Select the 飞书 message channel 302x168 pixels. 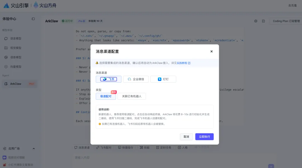(x=108, y=79)
